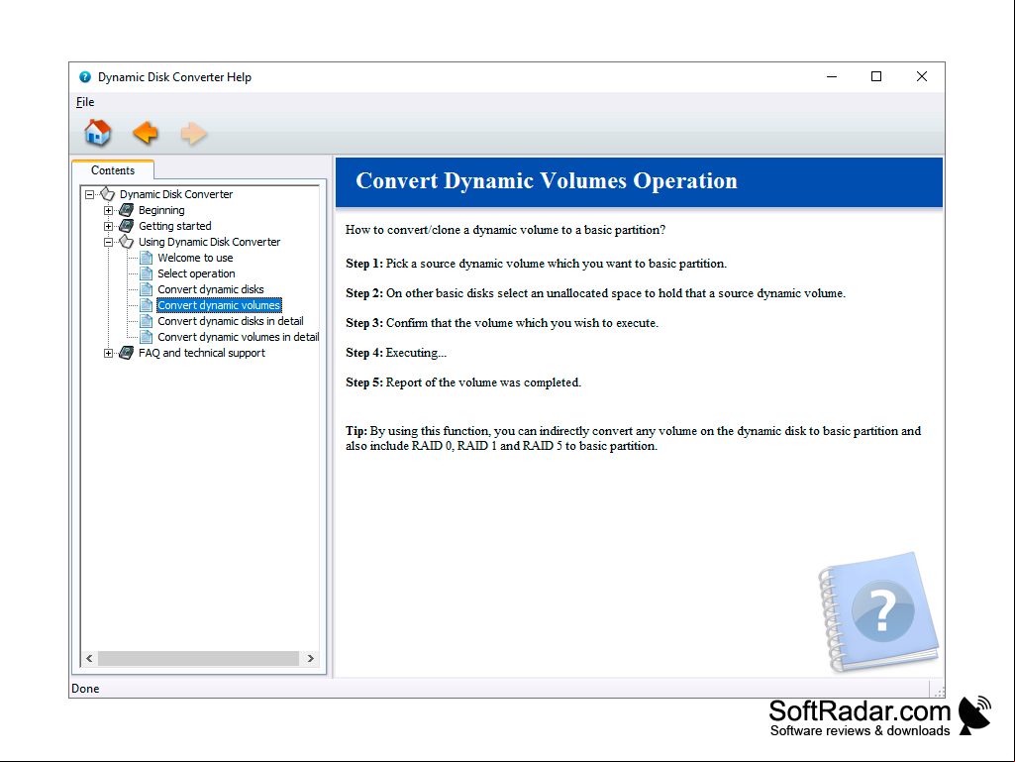Click the Convert dynamic volumes in detail page icon
Image resolution: width=1015 pixels, height=762 pixels.
click(x=147, y=337)
